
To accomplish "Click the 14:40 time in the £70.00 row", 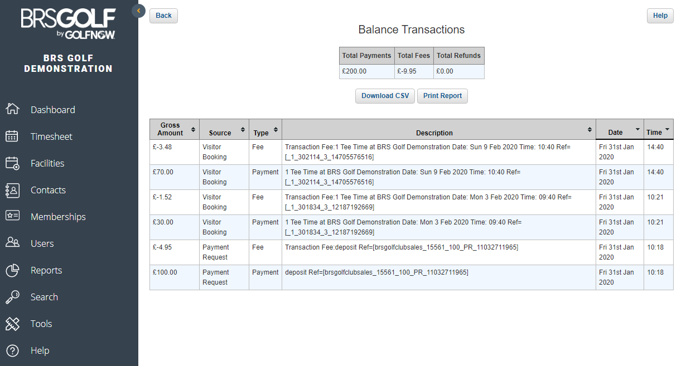I will pyautogui.click(x=655, y=172).
